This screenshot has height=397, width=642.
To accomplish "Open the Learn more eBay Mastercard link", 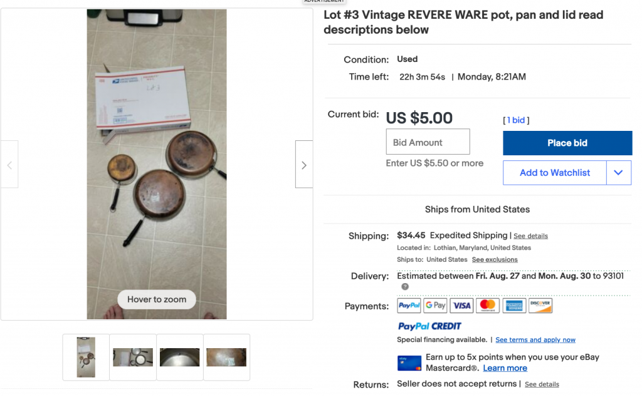I will [x=505, y=368].
